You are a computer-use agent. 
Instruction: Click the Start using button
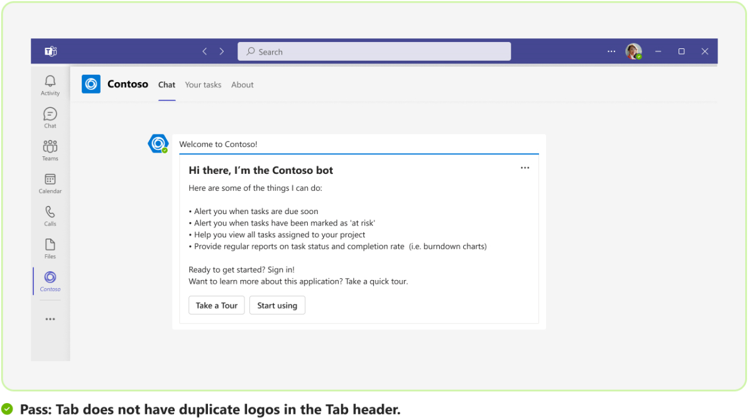(277, 305)
